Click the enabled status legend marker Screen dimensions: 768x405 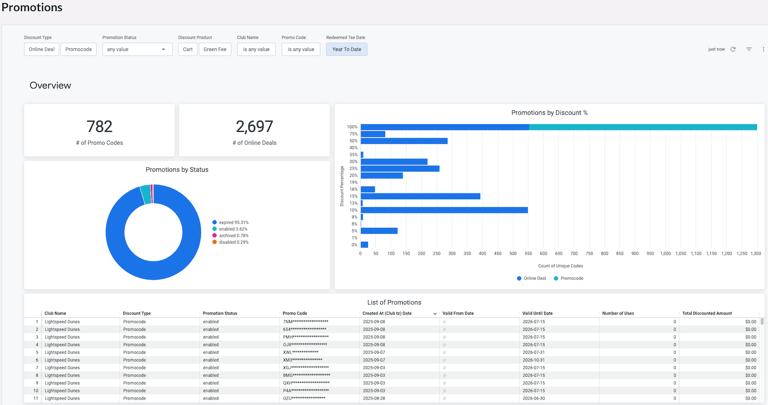click(x=214, y=229)
